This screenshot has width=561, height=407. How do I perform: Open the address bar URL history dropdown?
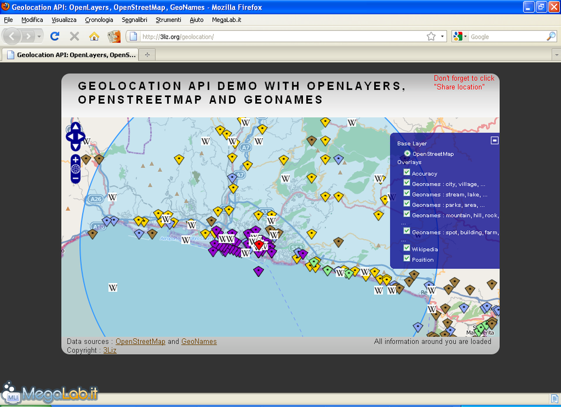[x=442, y=36]
